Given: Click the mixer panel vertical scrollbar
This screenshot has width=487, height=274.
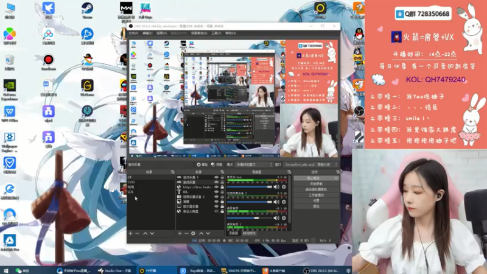Looking at the screenshot, I should pos(290,199).
